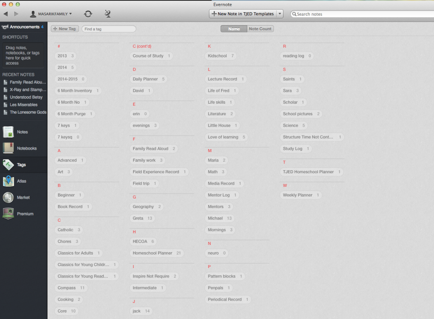Select the Daily Planner tag
The height and width of the screenshot is (319, 434).
149,79
